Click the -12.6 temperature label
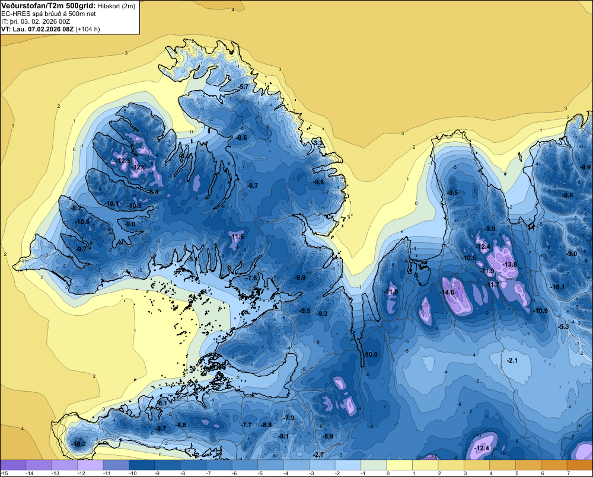 tap(138, 168)
